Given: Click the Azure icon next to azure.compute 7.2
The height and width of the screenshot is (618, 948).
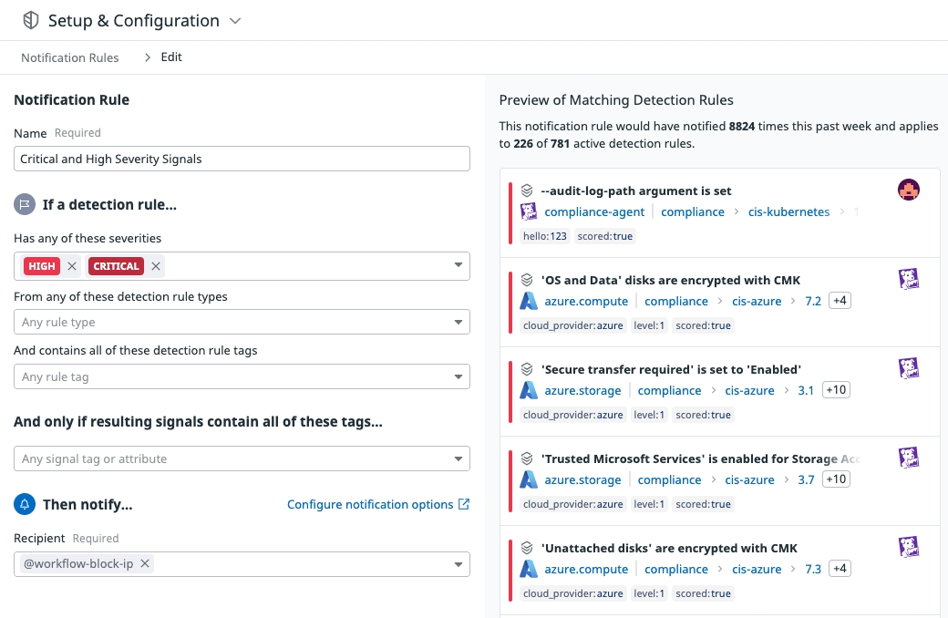Looking at the screenshot, I should point(529,301).
